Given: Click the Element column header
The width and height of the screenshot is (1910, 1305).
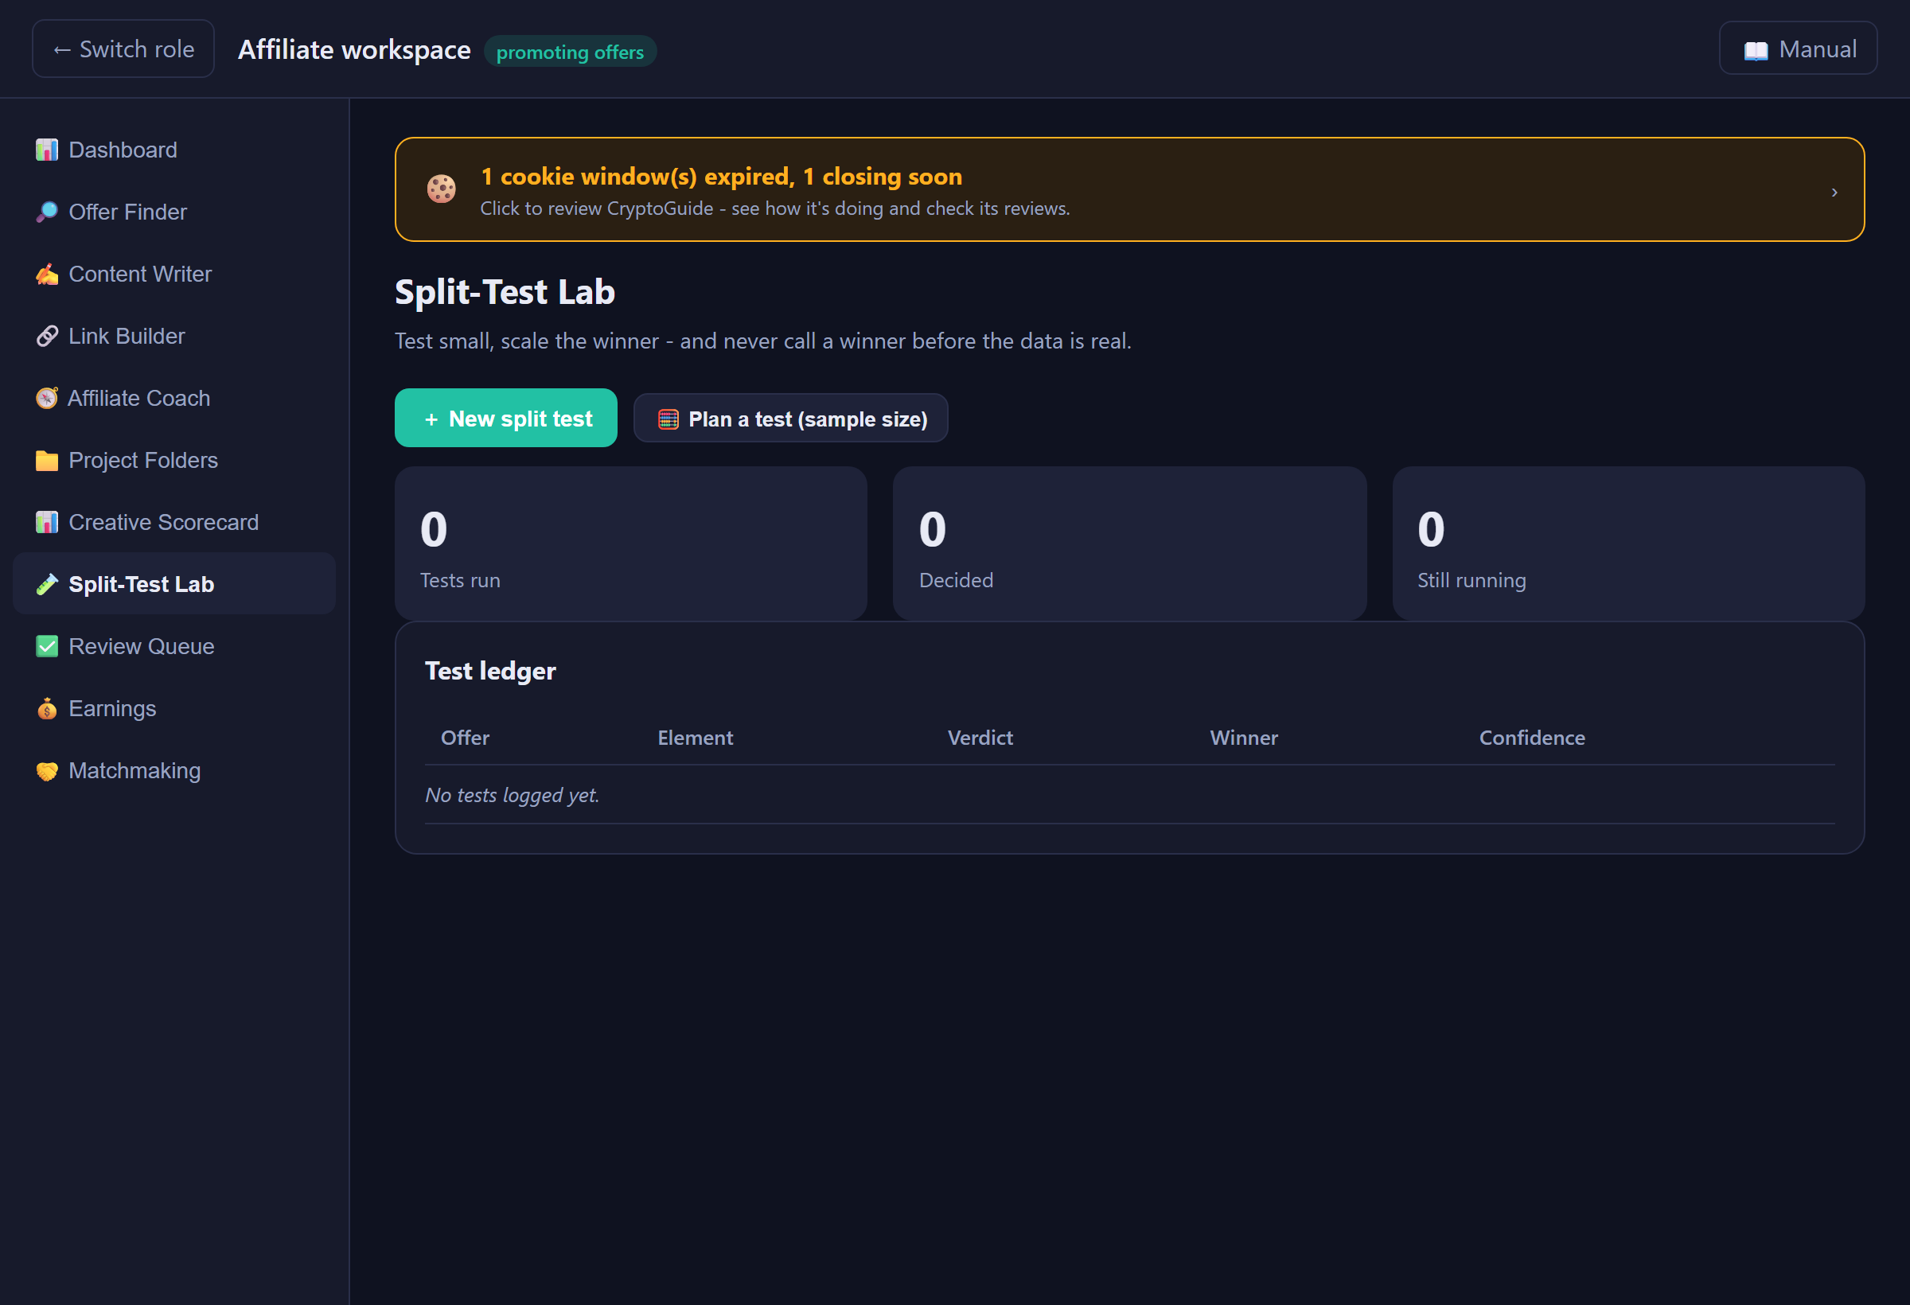Looking at the screenshot, I should [696, 737].
